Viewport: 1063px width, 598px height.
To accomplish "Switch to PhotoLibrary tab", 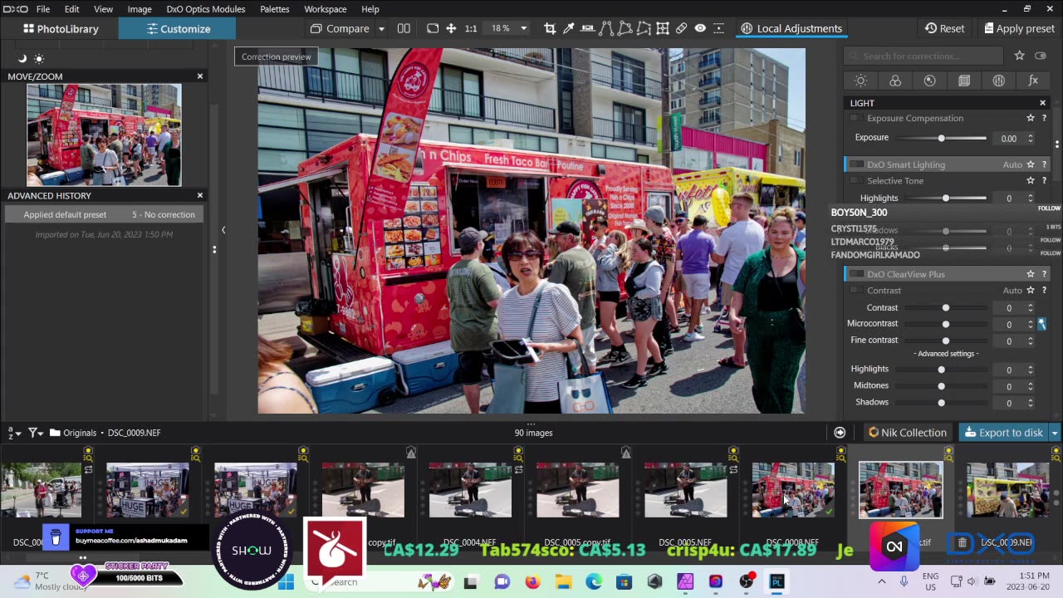I will tap(60, 28).
